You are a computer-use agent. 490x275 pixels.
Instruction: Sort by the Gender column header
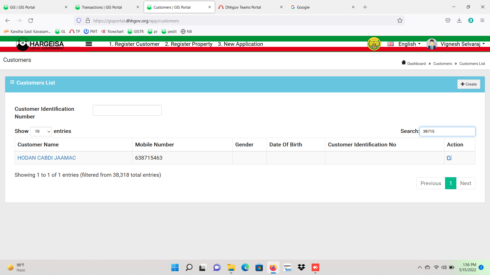coord(250,145)
